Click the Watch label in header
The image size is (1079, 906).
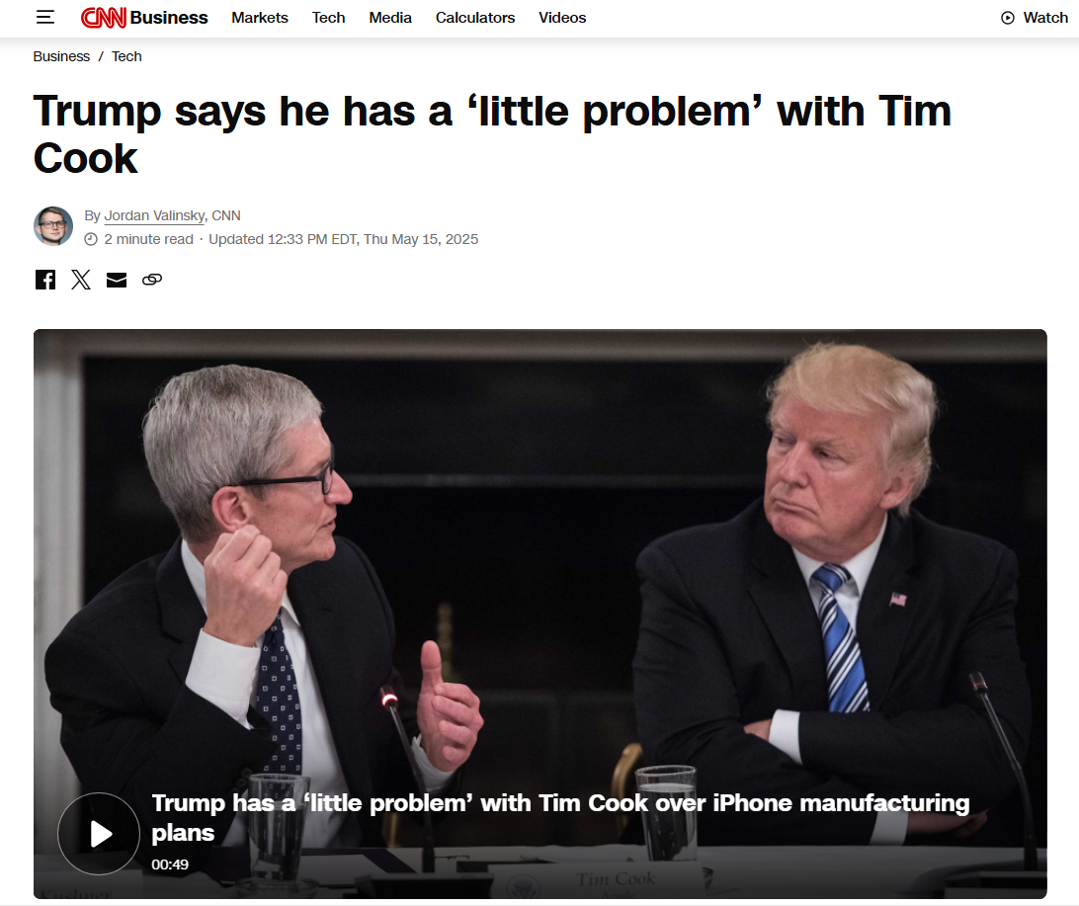1045,18
